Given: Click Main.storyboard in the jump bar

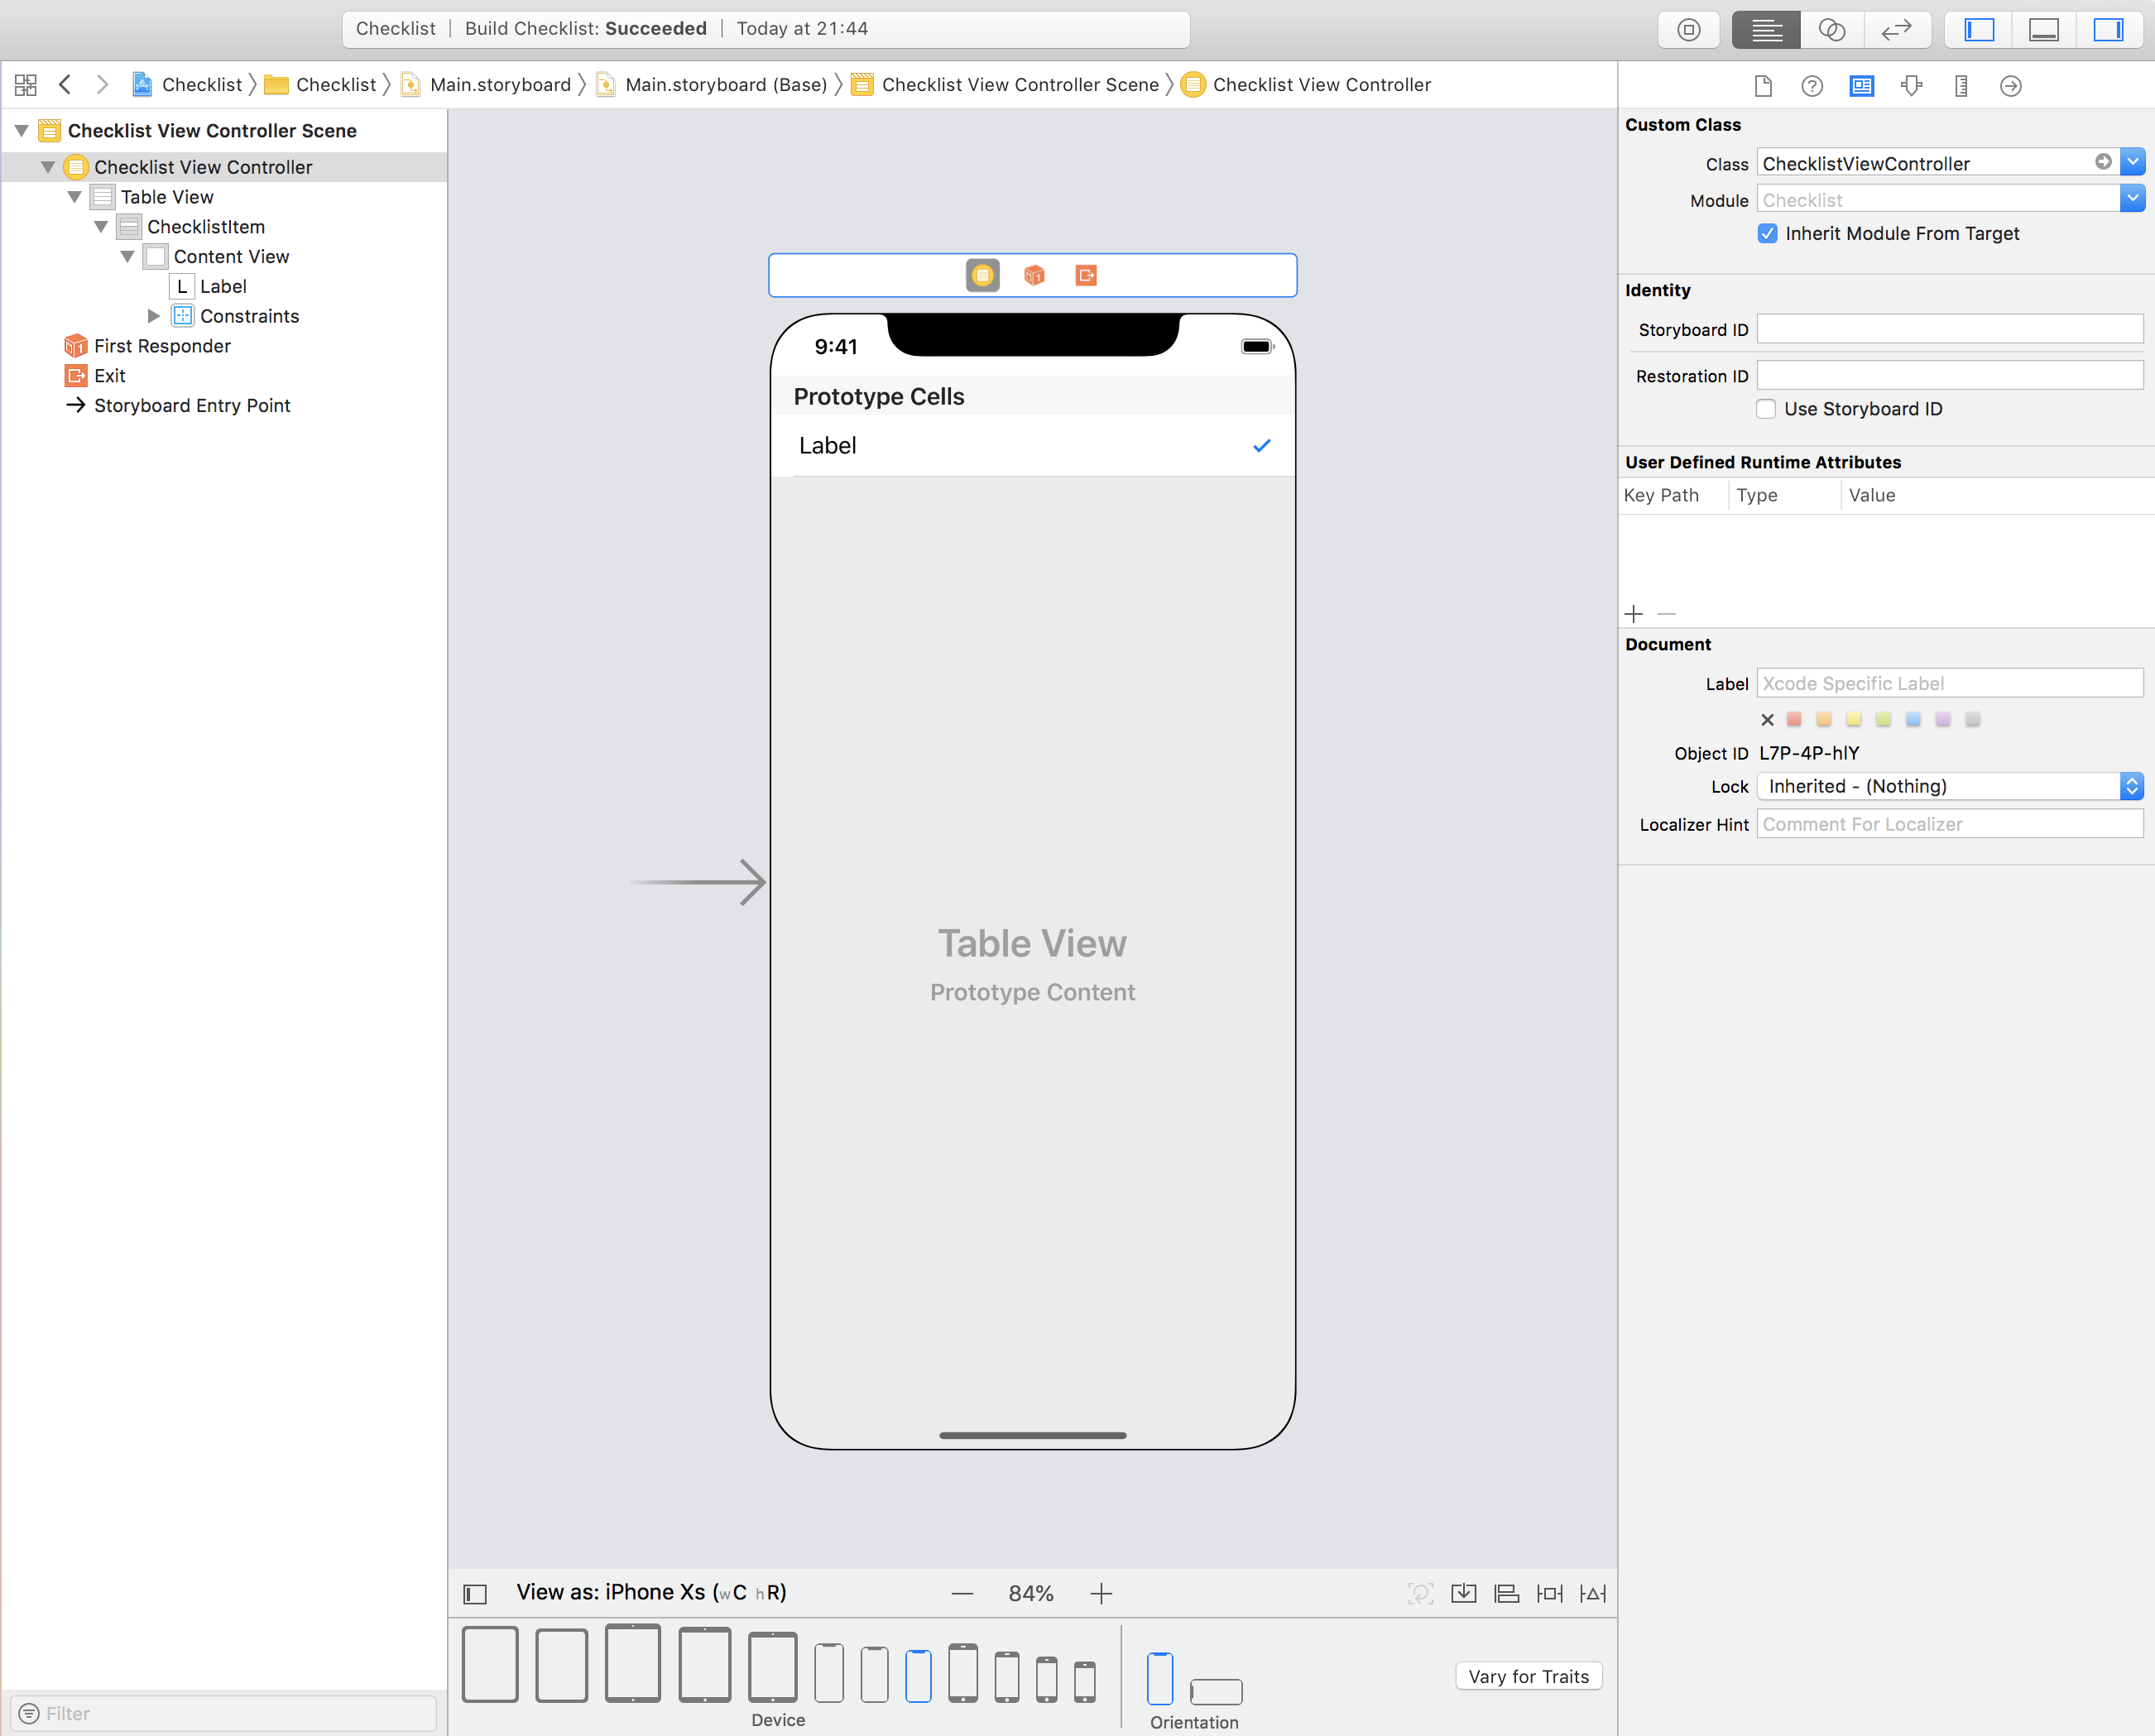Looking at the screenshot, I should (499, 85).
